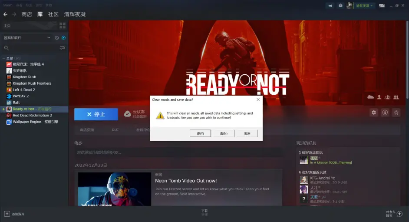409x222 pixels.
Task: Open the 清辉夜凝 profile menu
Action: coord(75,14)
